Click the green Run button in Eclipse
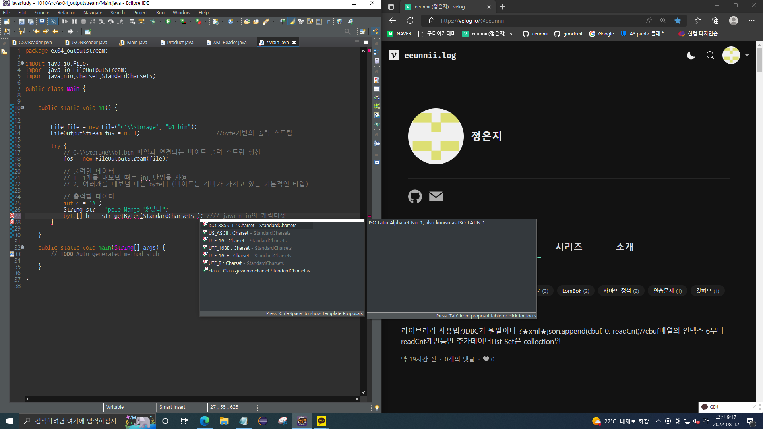 coord(168,21)
